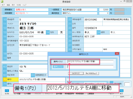Screen dimensions: 133x99
Task: Click メニュー切替 in the function bar
Action: tap(17, 94)
